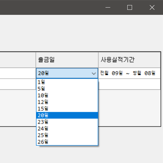
Task: Select highlighted 20일 list option
Action: [x=67, y=115]
